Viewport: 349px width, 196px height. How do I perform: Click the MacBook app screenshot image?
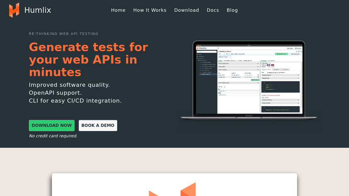pos(249,79)
